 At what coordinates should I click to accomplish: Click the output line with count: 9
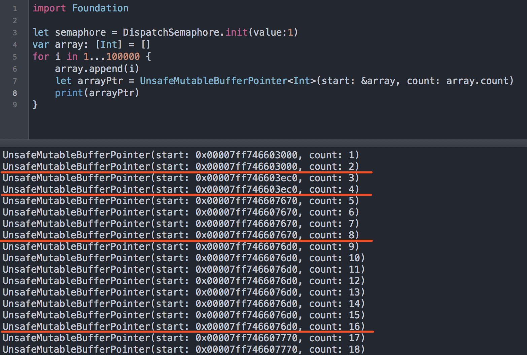(181, 246)
